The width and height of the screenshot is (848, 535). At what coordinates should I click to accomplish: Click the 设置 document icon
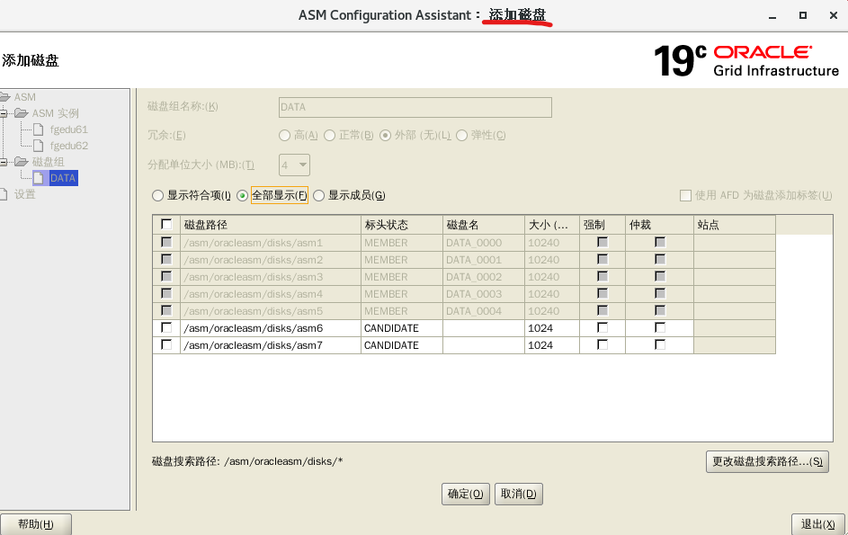(x=4, y=194)
